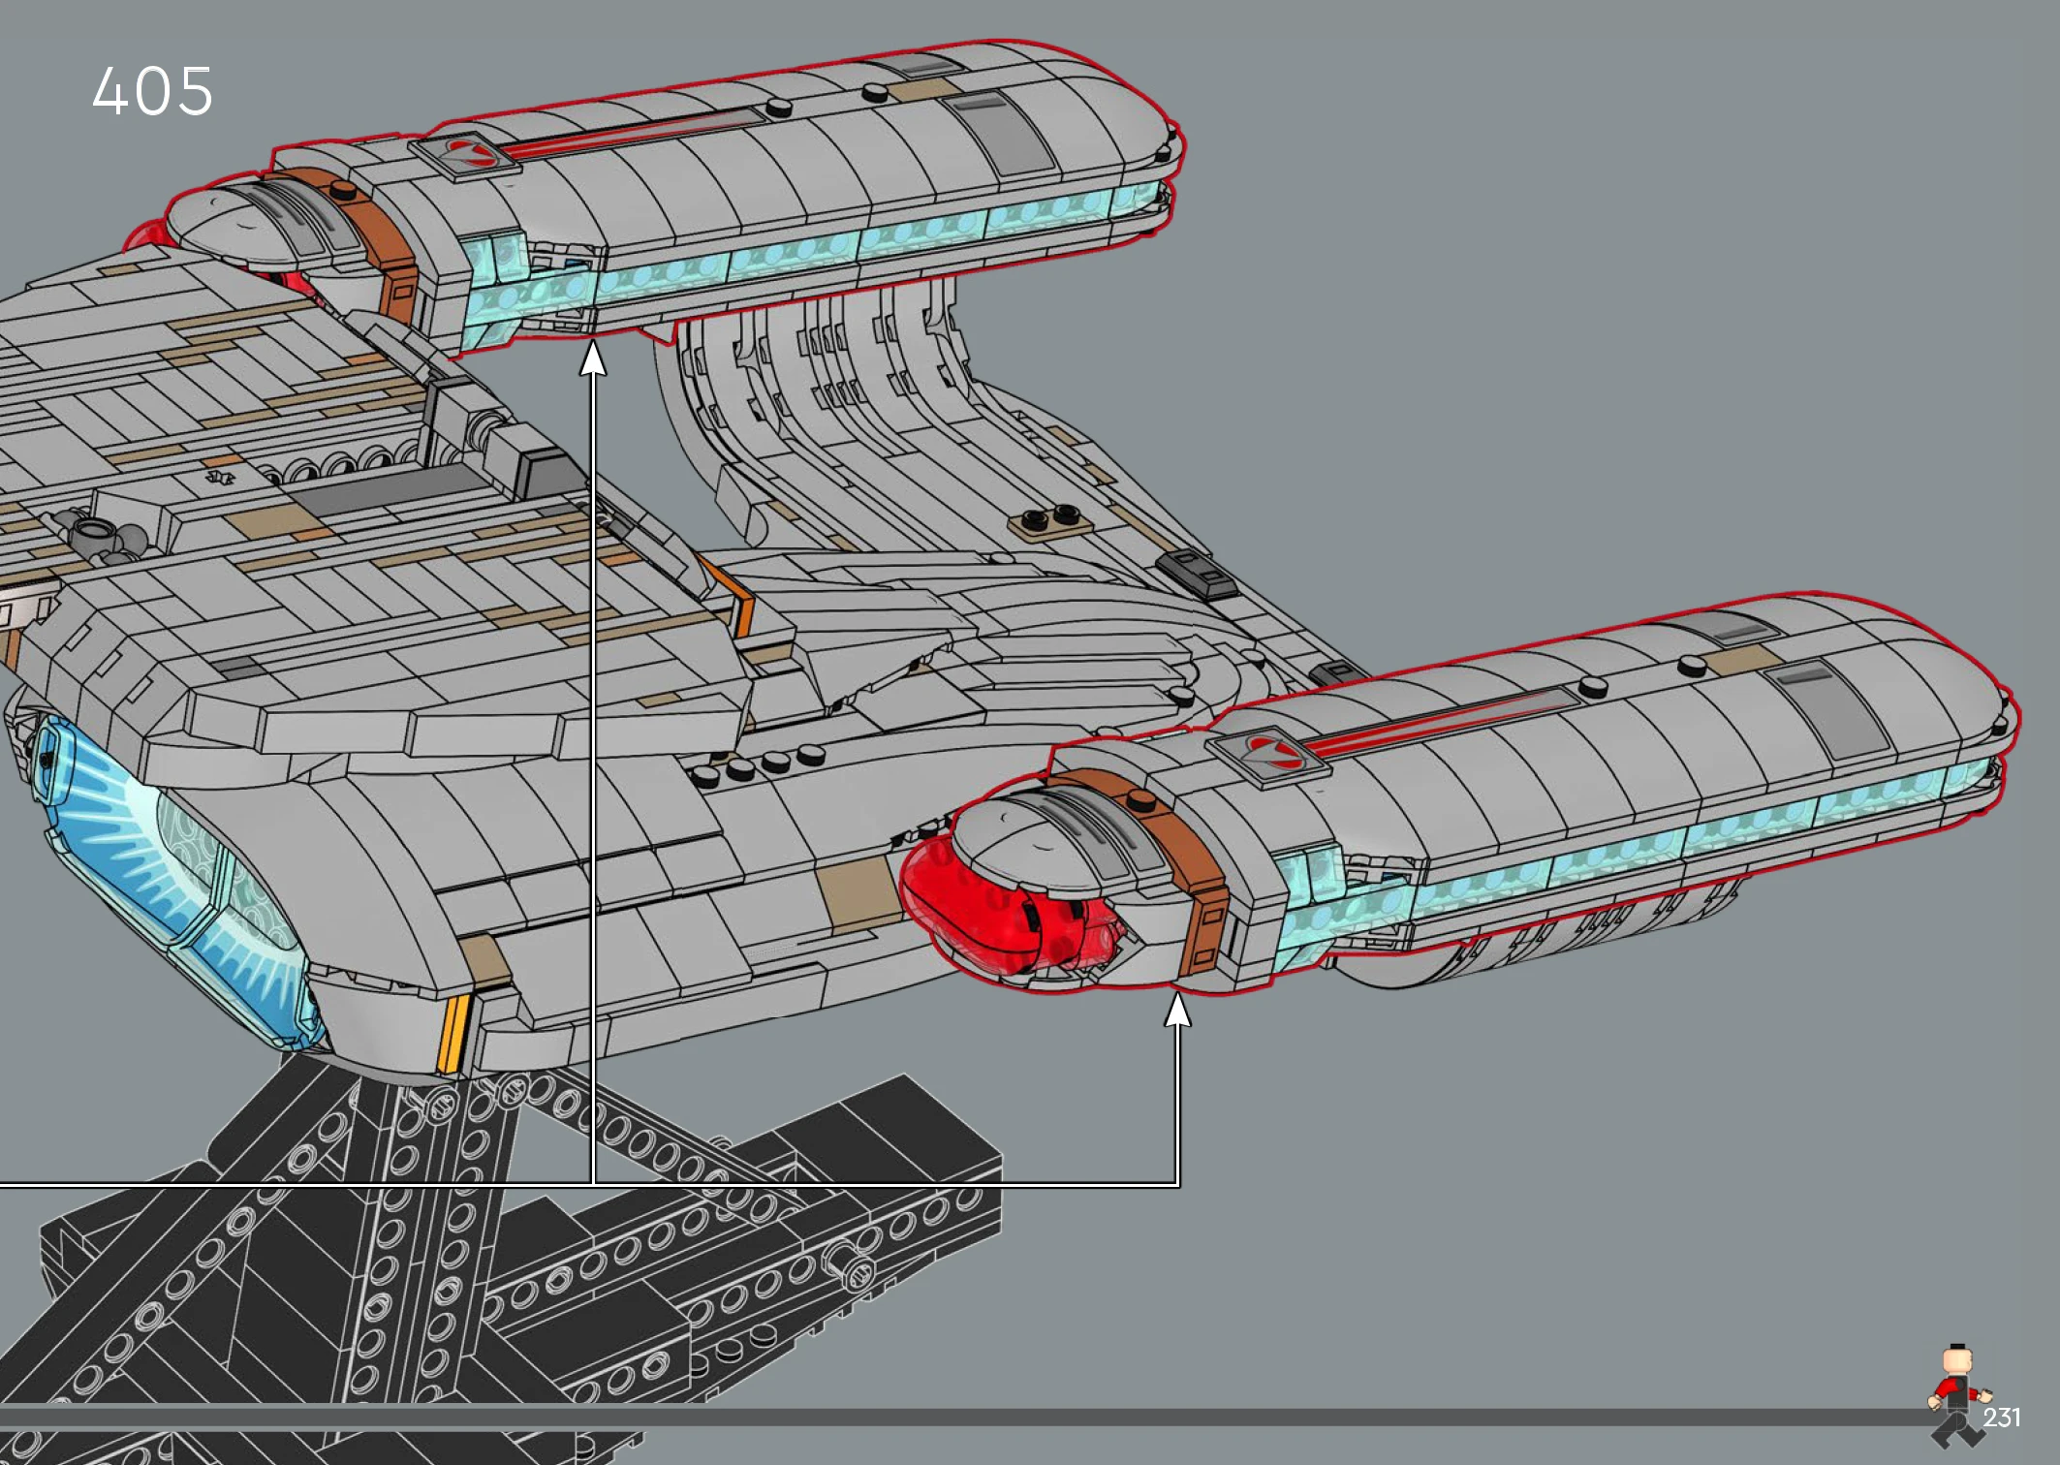Click the step number 405
The height and width of the screenshot is (1465, 2060).
(x=152, y=92)
